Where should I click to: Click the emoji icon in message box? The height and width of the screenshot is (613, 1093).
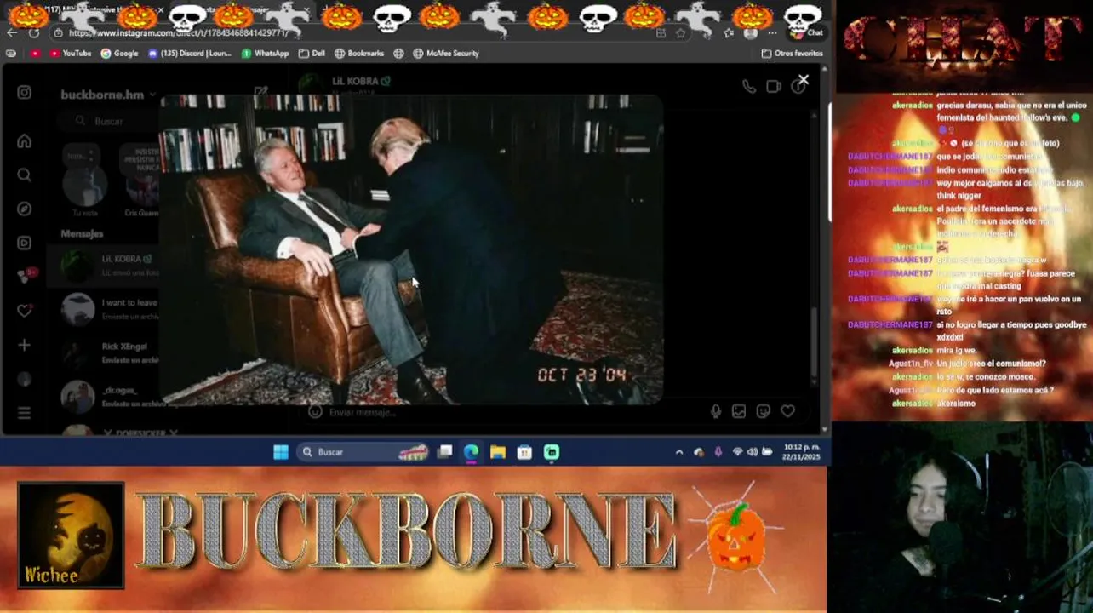315,412
